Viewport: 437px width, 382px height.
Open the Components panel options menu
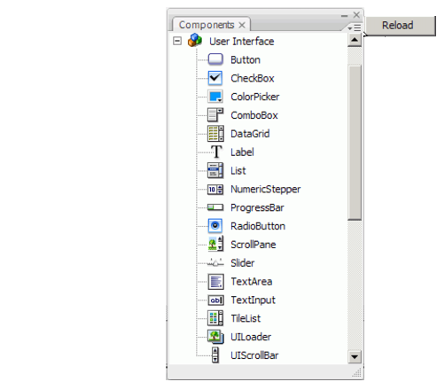(x=355, y=27)
